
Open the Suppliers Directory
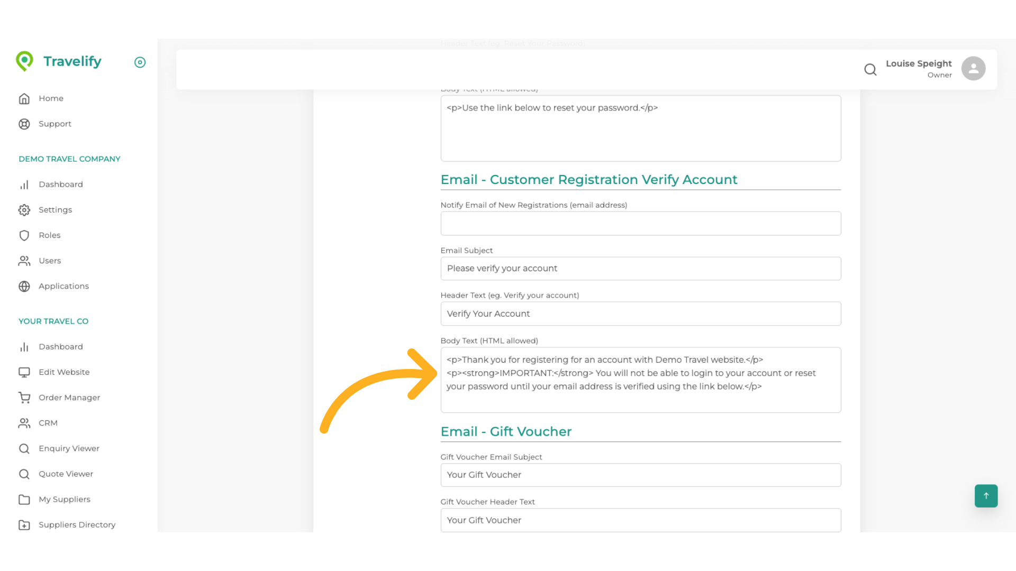pyautogui.click(x=77, y=524)
